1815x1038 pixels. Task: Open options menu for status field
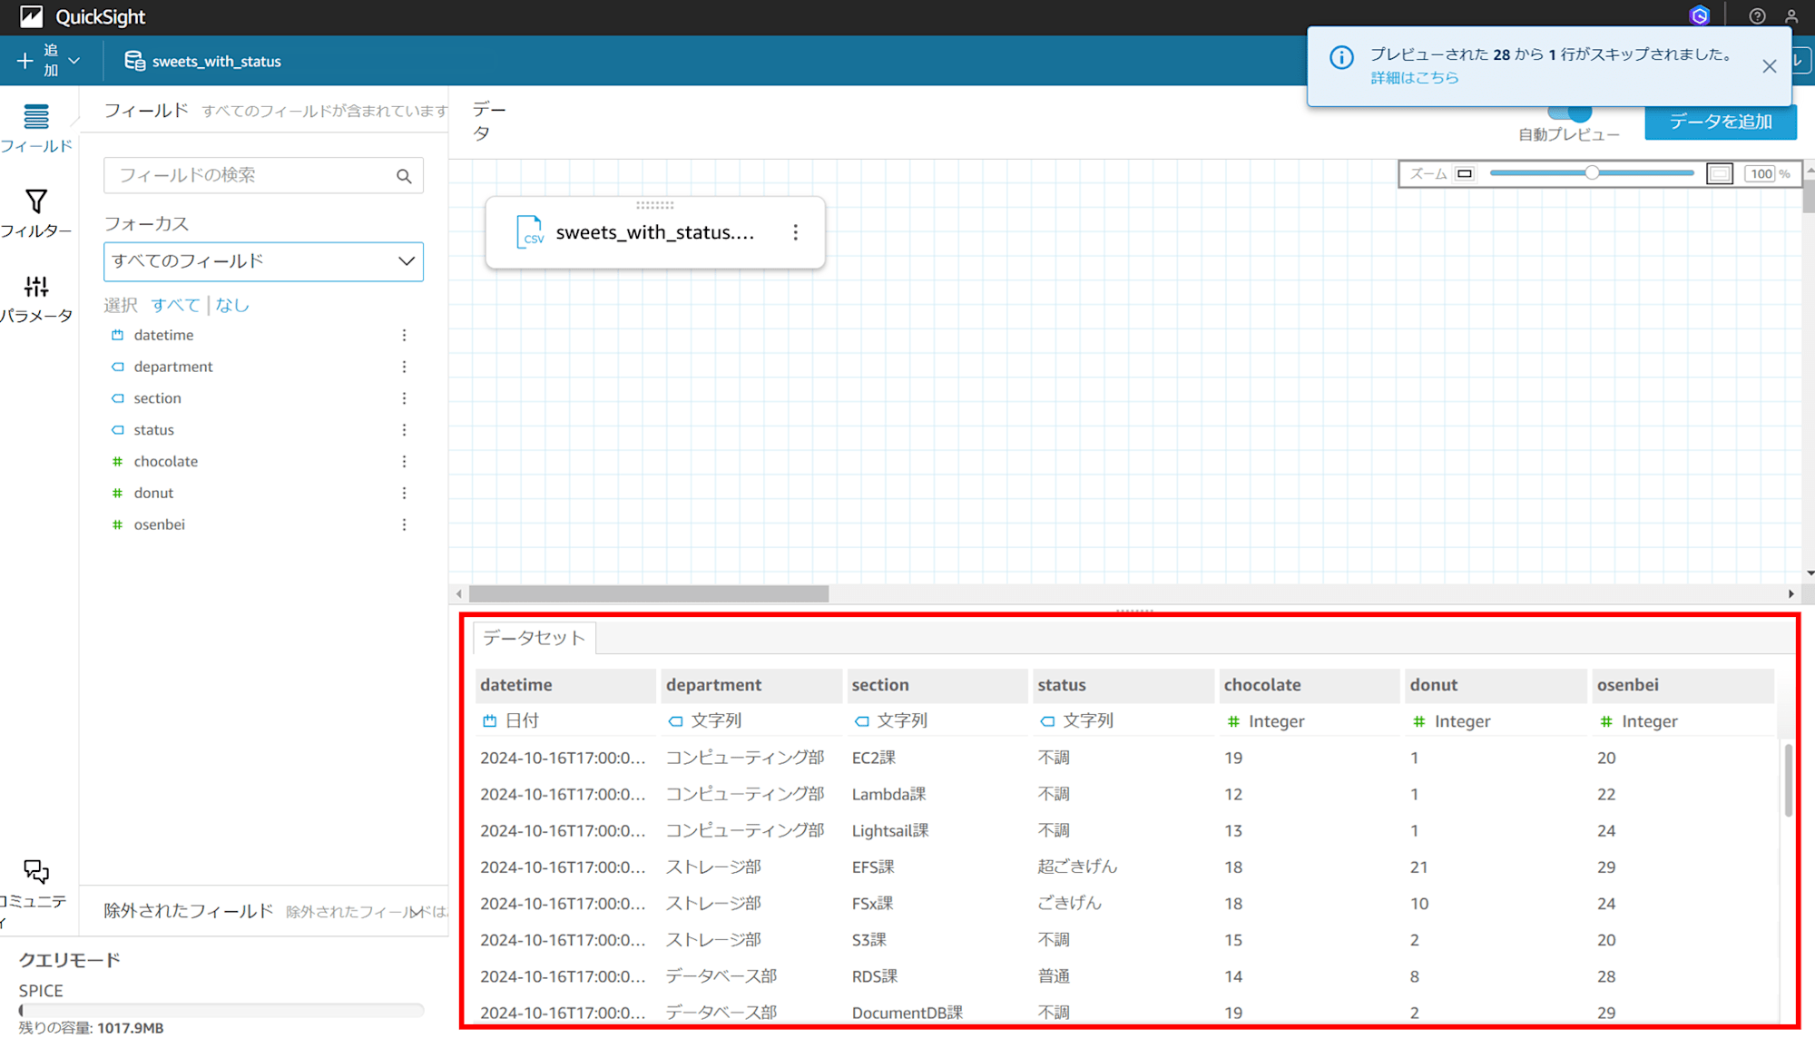tap(404, 430)
